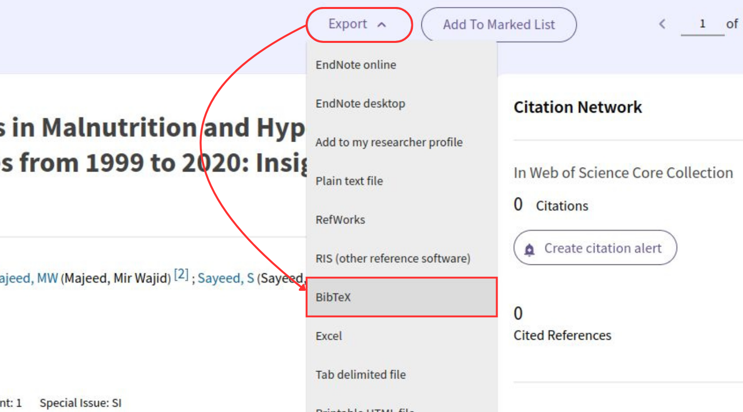Image resolution: width=743 pixels, height=412 pixels.
Task: Click the [2] affiliation superscript link
Action: 181,274
